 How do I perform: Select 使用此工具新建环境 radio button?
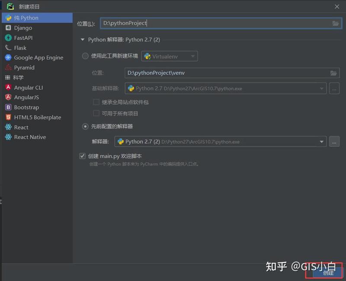tap(85, 56)
